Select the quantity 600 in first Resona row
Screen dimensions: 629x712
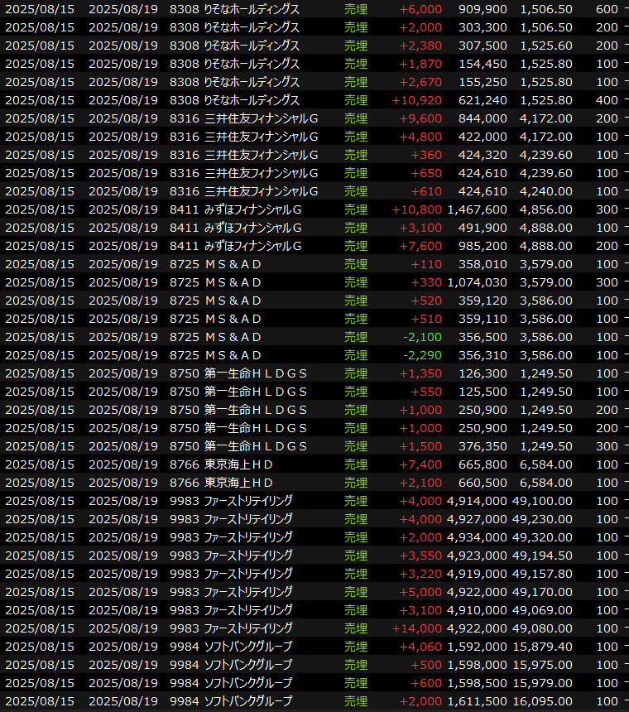click(x=606, y=9)
